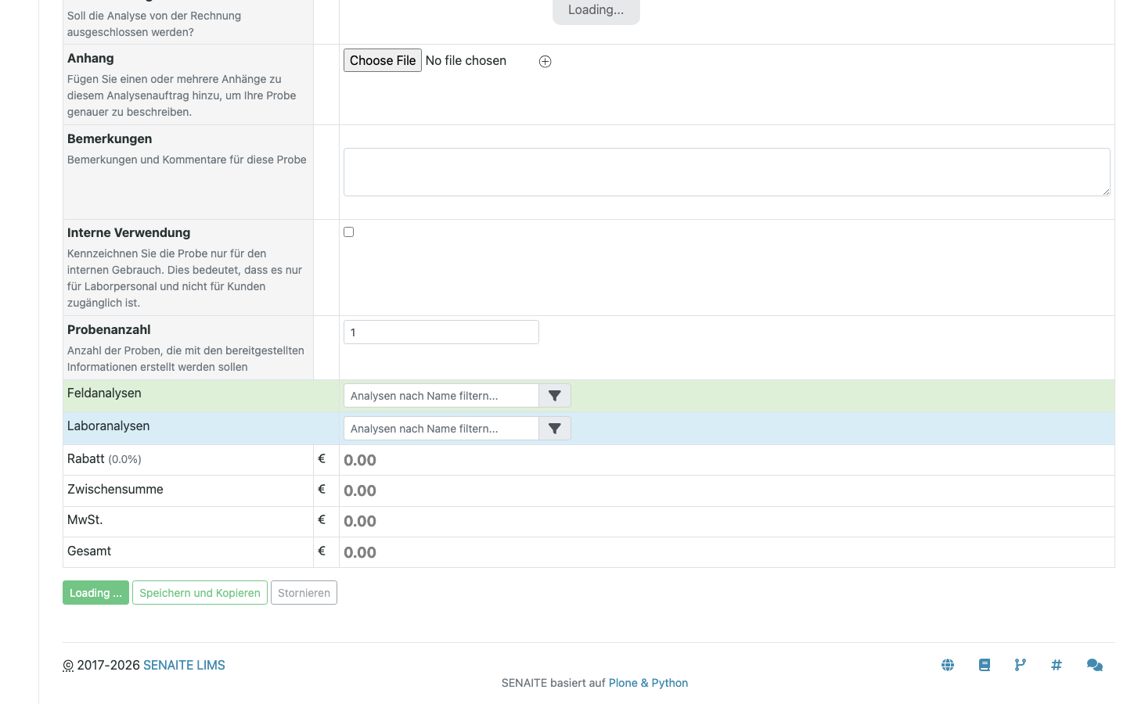The width and height of the screenshot is (1127, 704).
Task: Focus the Feldanalysen name filter field
Action: coord(441,395)
